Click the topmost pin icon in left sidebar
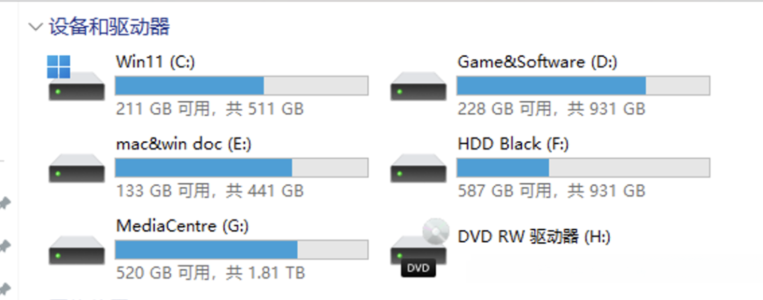Image resolution: width=763 pixels, height=300 pixels. pyautogui.click(x=5, y=204)
